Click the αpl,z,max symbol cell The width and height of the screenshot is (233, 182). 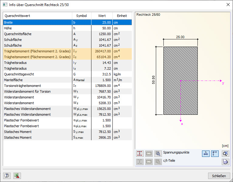[x=82, y=126]
